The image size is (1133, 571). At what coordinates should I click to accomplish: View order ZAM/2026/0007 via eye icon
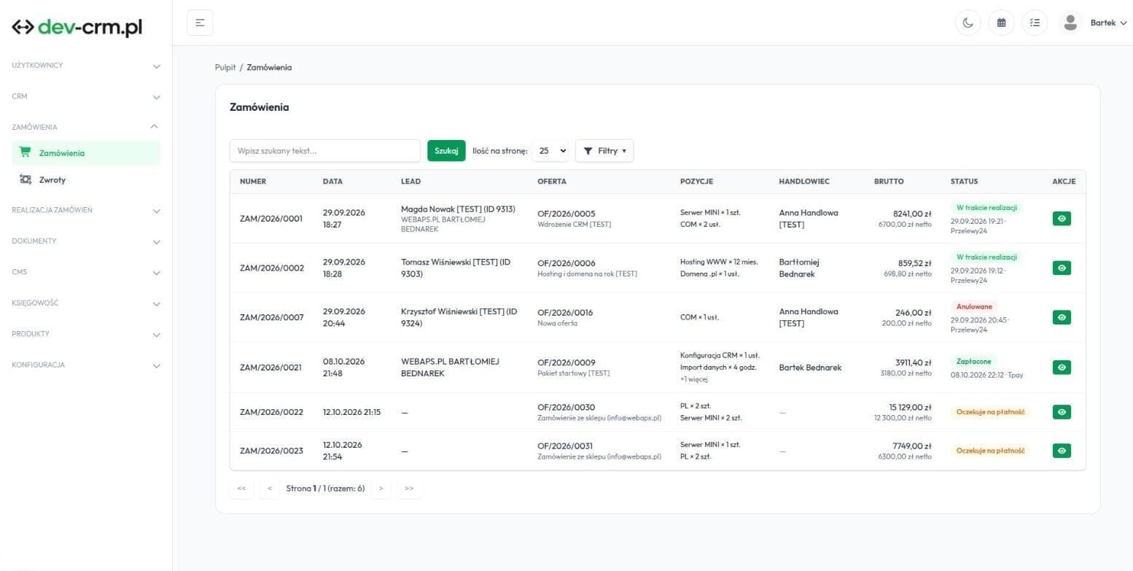click(x=1062, y=317)
